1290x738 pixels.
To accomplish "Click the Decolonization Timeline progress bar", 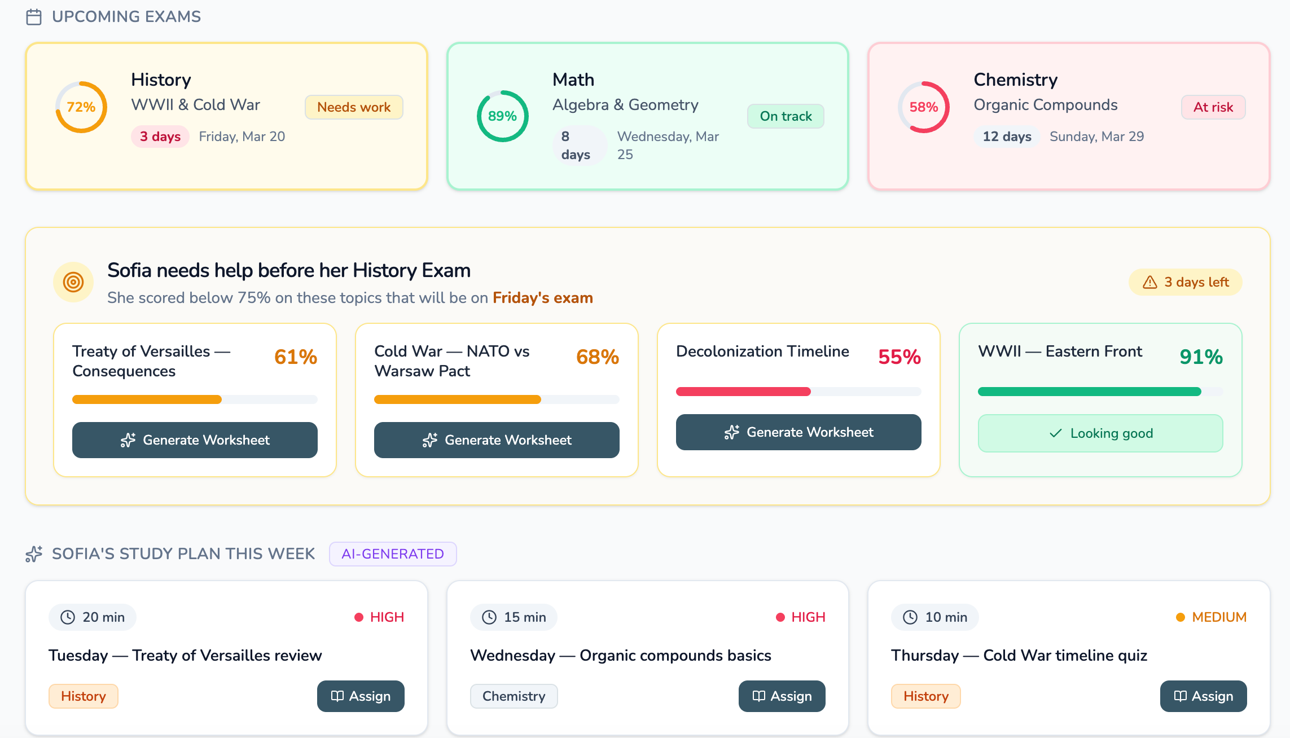I will 798,391.
